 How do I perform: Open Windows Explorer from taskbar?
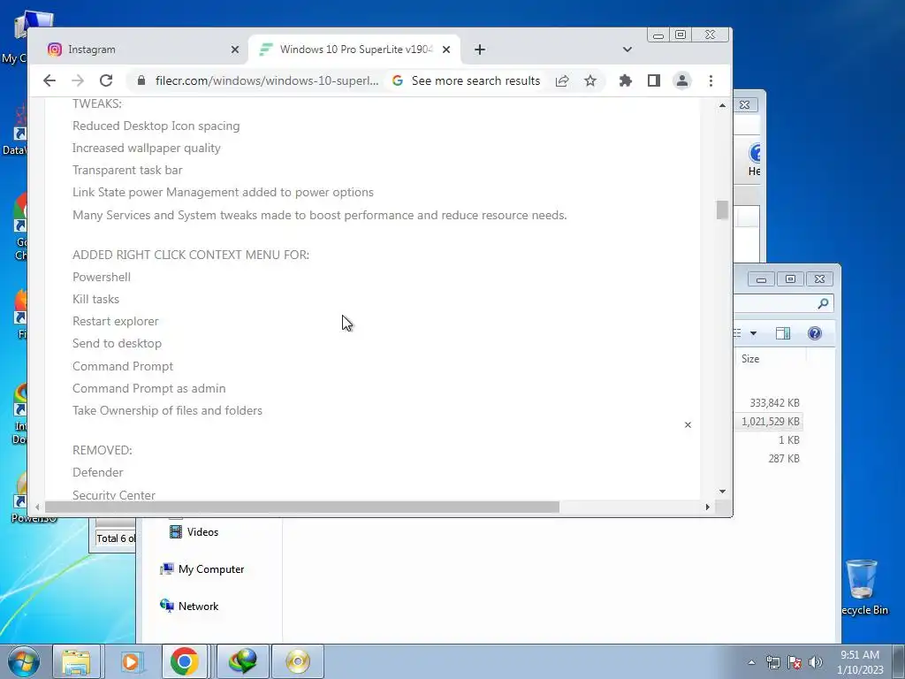(76, 661)
